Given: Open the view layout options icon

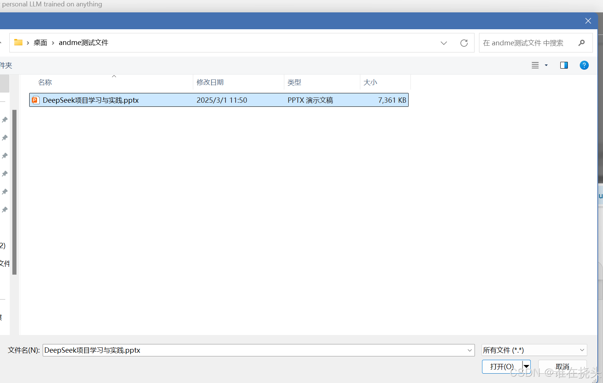Looking at the screenshot, I should point(535,65).
